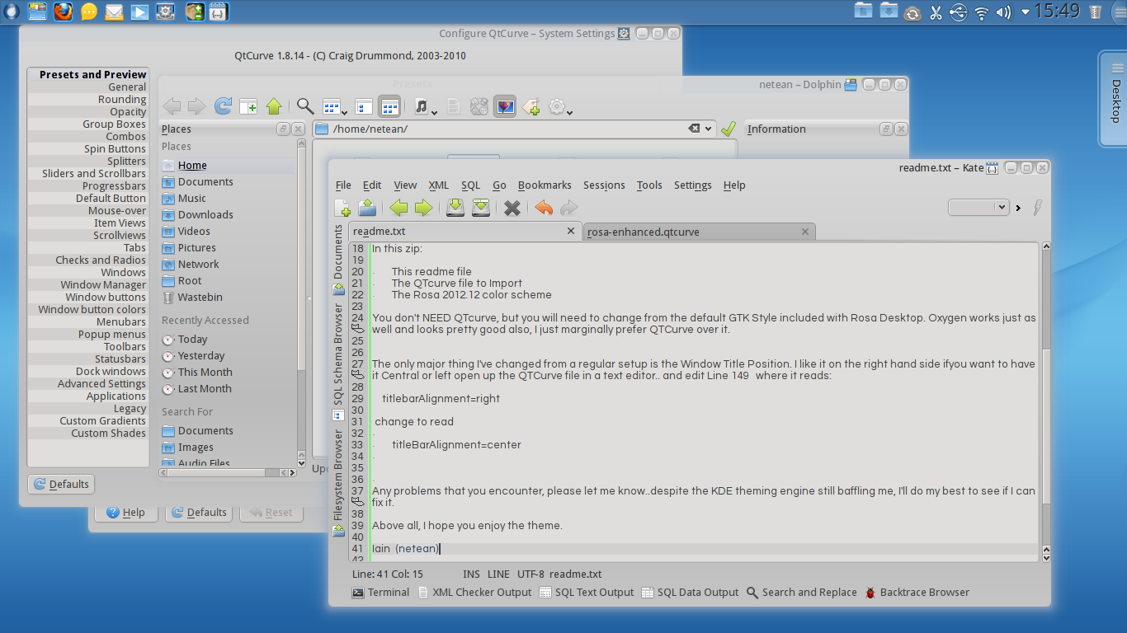The width and height of the screenshot is (1127, 633).
Task: Open the ROSA launcher menu icon
Action: click(12, 12)
